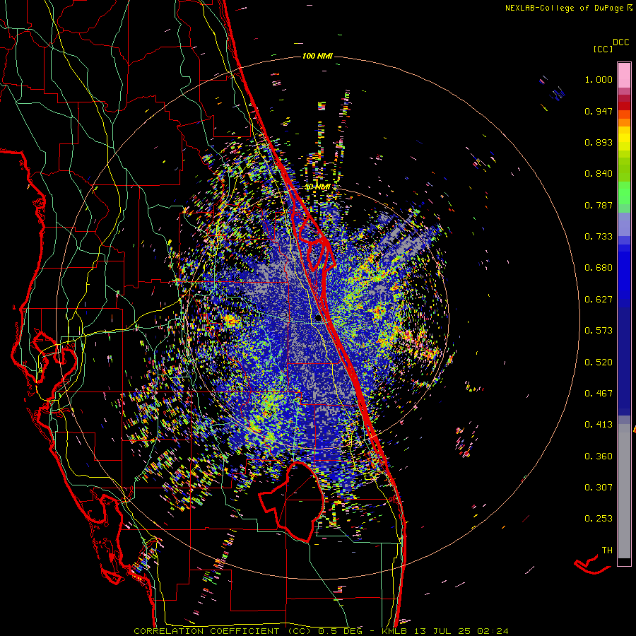Image resolution: width=636 pixels, height=636 pixels.
Task: Click the 0.893 legend value
Action: [x=599, y=142]
